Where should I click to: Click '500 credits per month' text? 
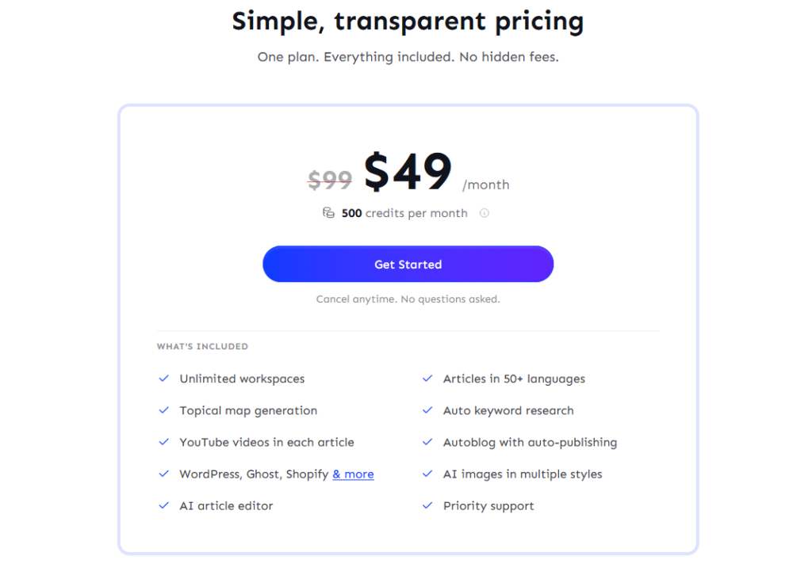[x=404, y=213]
